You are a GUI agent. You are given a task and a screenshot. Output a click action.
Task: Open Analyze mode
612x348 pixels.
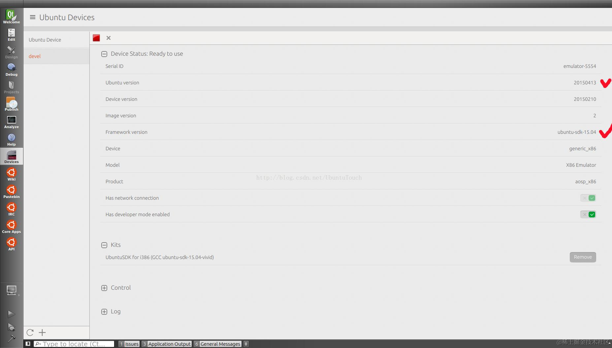click(11, 122)
